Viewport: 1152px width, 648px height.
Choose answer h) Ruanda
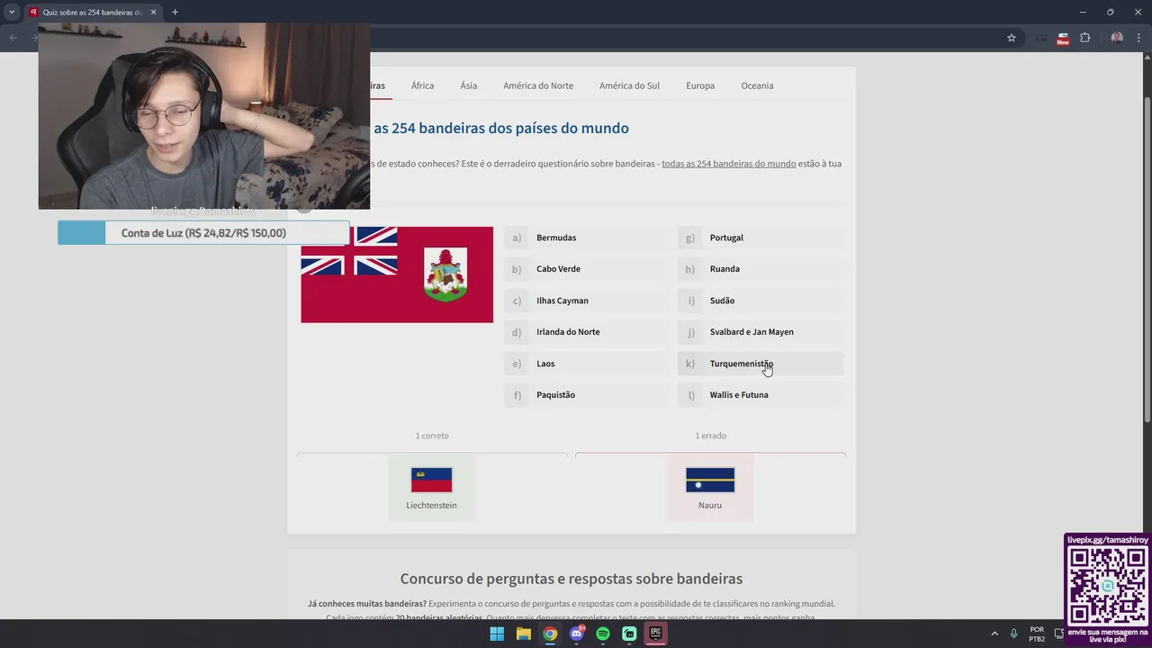click(x=760, y=269)
